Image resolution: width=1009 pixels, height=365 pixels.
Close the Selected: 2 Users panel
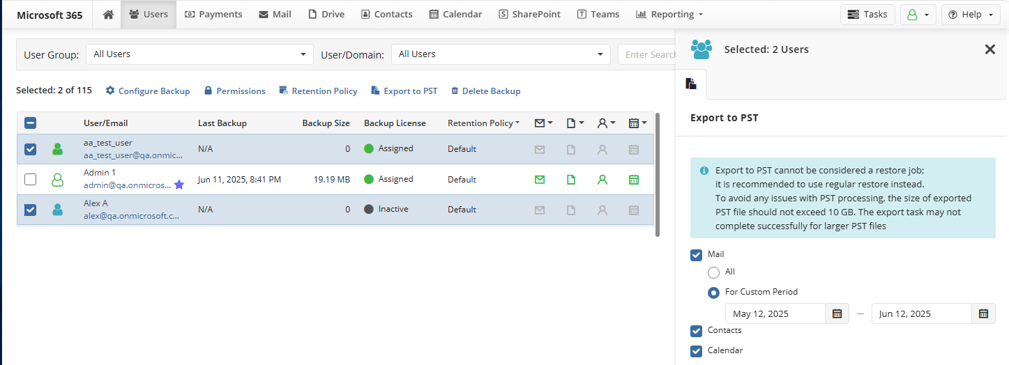[x=989, y=49]
